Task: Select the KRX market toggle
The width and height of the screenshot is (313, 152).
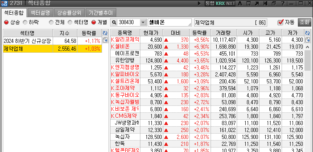Action: pyautogui.click(x=220, y=3)
